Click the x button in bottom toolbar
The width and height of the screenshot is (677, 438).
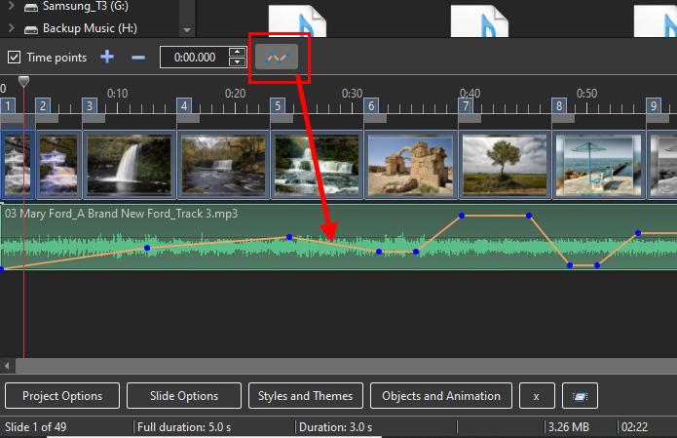(537, 396)
